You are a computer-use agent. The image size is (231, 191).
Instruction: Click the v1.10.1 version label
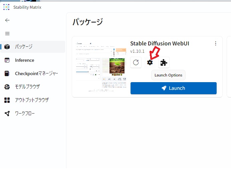(137, 51)
